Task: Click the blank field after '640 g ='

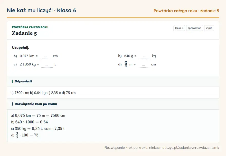Action: (144, 57)
